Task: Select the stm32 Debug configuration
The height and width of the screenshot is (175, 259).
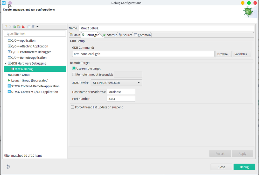Action: coord(35,69)
